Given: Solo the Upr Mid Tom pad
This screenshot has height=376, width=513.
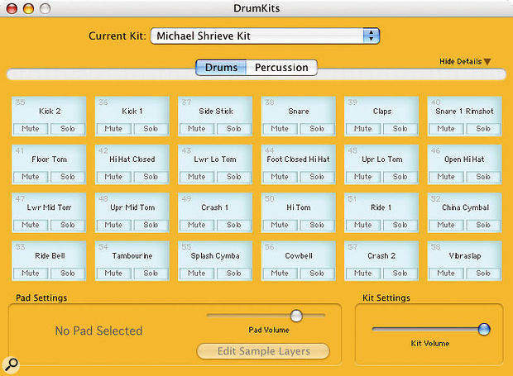Looking at the screenshot, I should [x=151, y=225].
